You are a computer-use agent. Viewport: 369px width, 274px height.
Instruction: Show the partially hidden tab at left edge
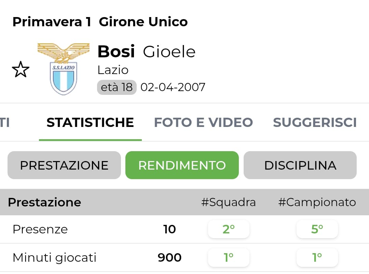click(4, 122)
